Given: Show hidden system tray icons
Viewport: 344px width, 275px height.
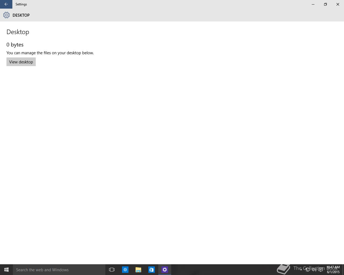Looking at the screenshot, I should (x=301, y=270).
